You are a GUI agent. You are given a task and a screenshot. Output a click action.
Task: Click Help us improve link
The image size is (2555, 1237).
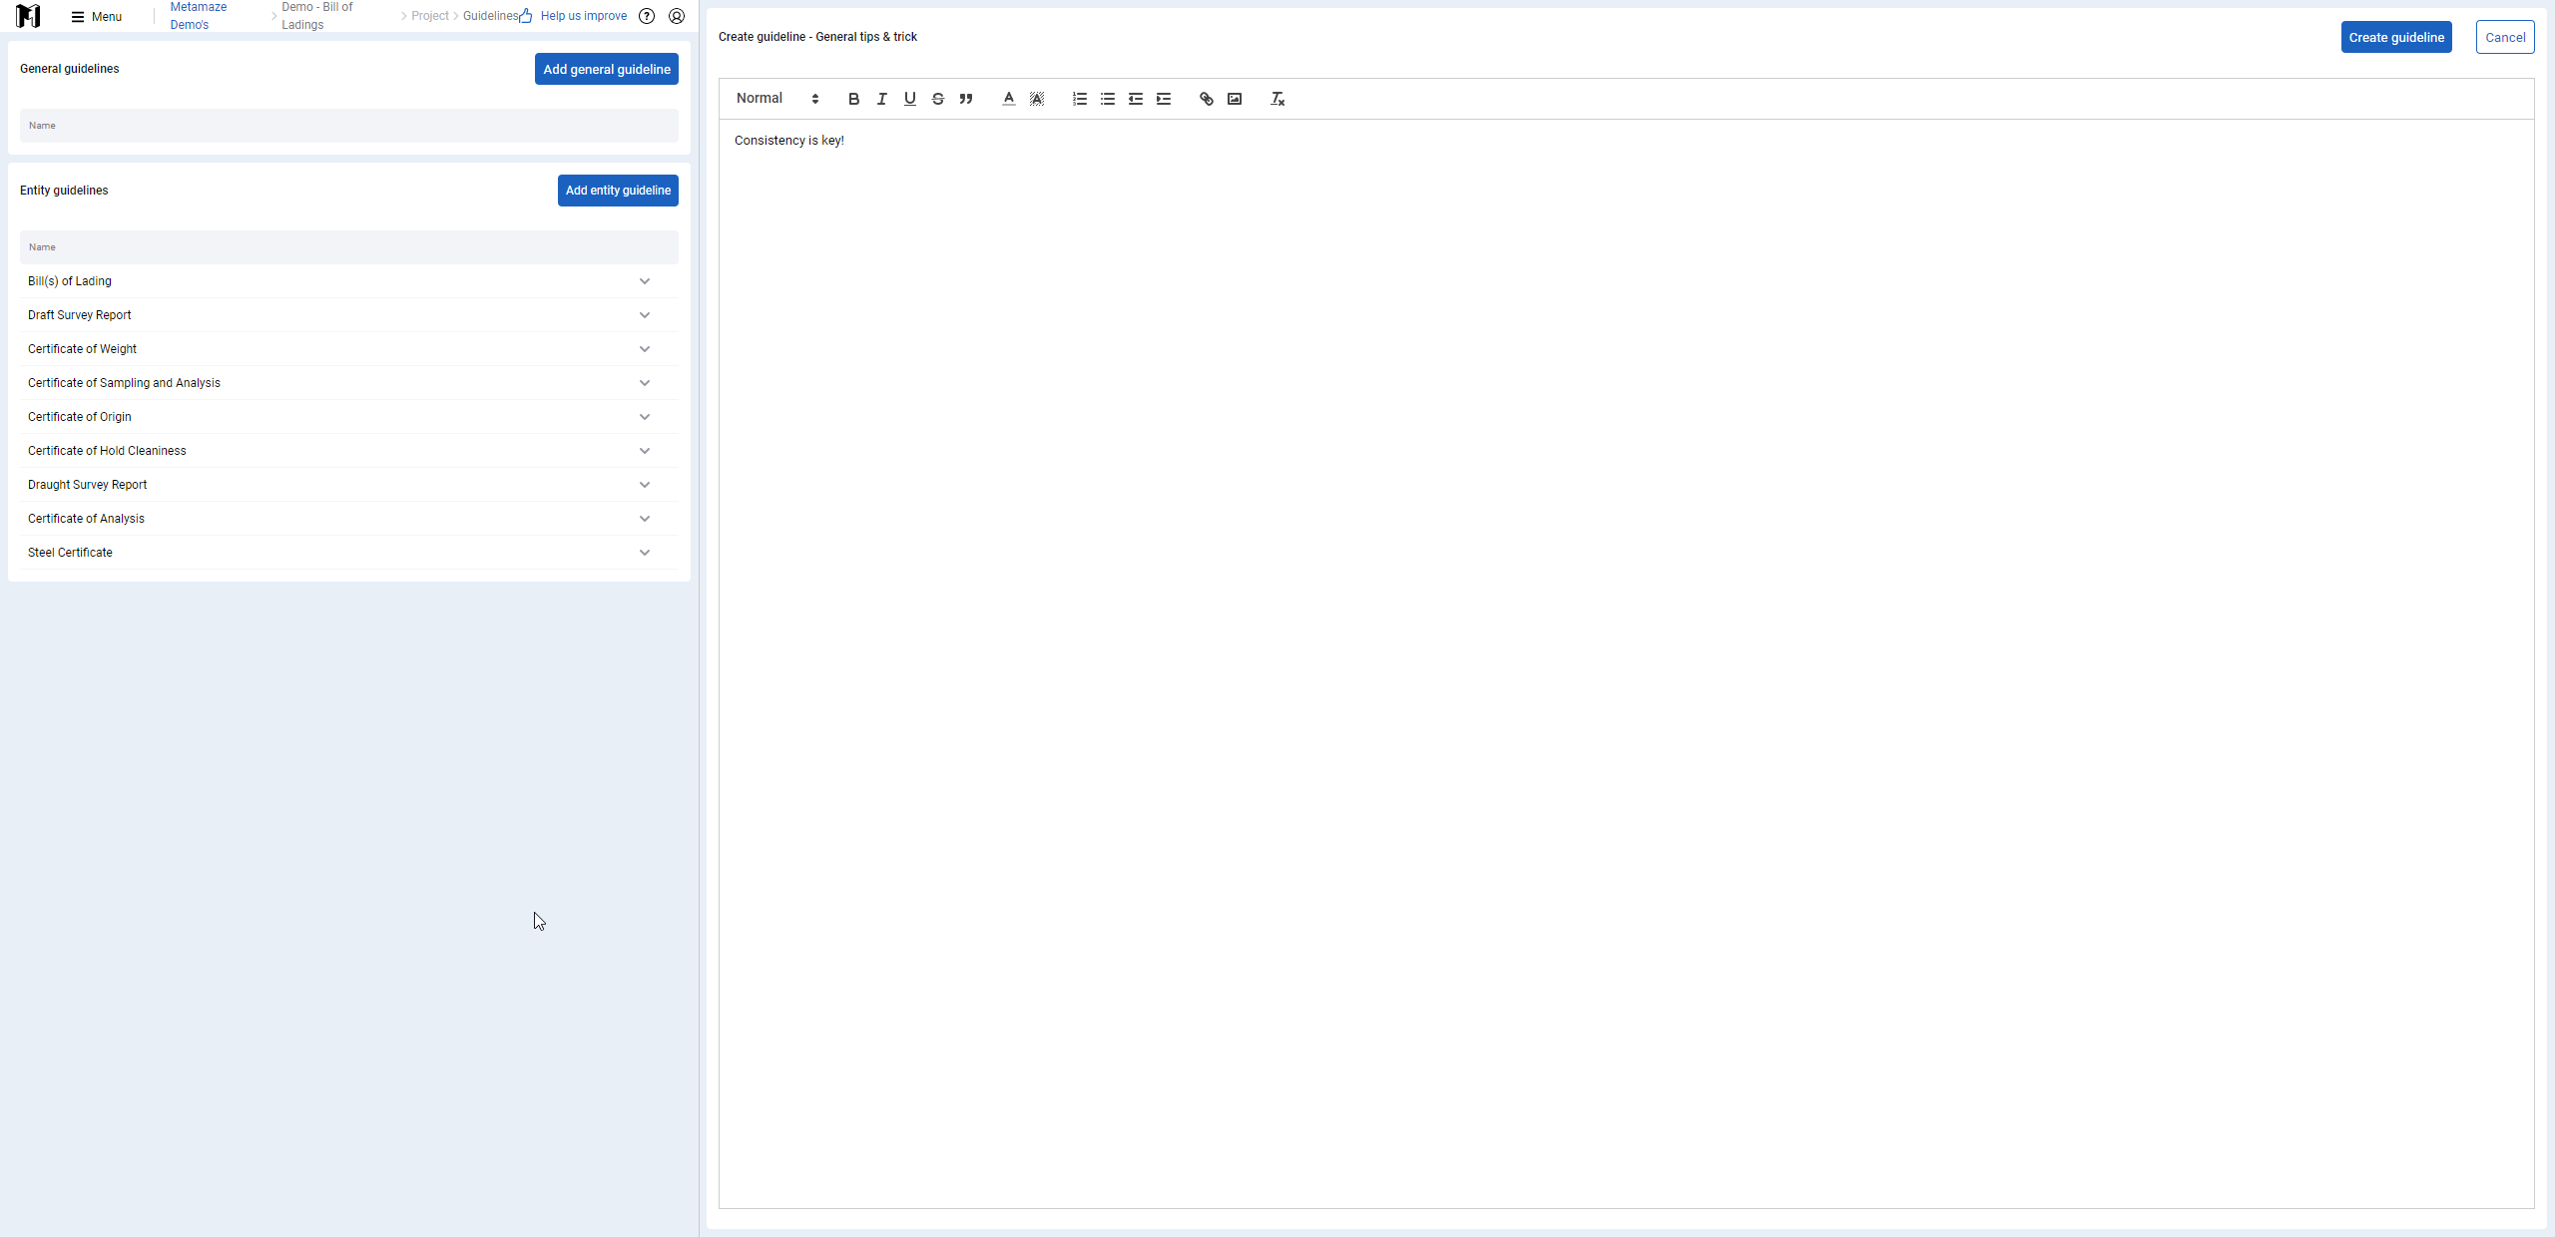point(574,16)
